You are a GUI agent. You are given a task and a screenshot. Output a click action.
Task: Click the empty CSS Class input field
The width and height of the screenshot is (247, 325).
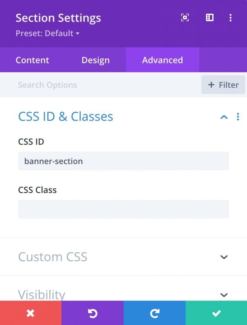pos(123,209)
